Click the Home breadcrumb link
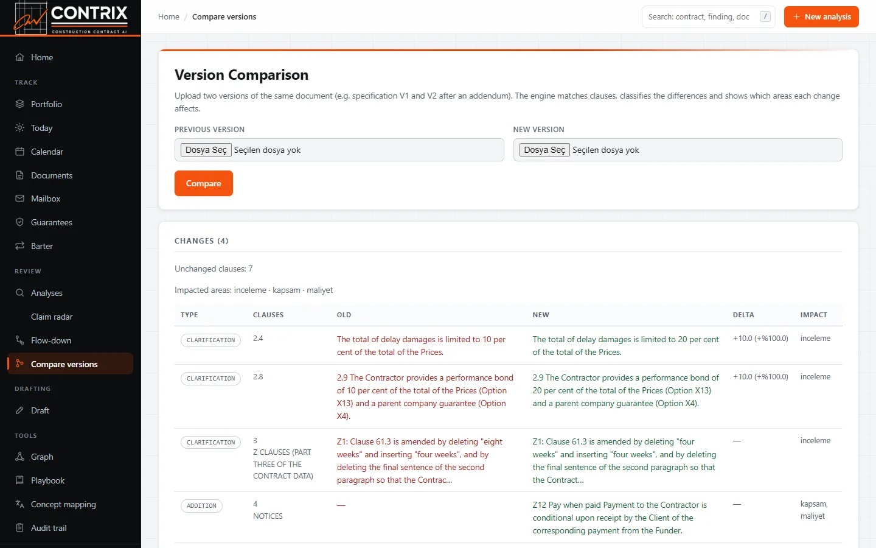Image resolution: width=876 pixels, height=548 pixels. tap(169, 17)
